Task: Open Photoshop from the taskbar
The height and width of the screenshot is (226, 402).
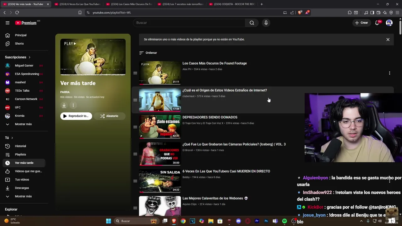Action: [266, 221]
